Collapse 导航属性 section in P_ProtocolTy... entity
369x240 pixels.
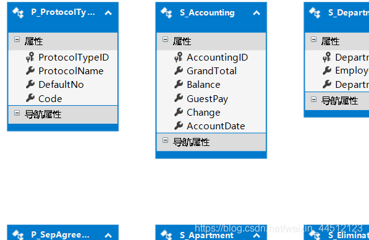[17, 113]
